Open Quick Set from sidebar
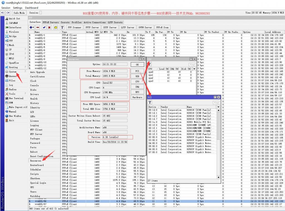The width and height of the screenshot is (285, 211). (x=14, y=19)
